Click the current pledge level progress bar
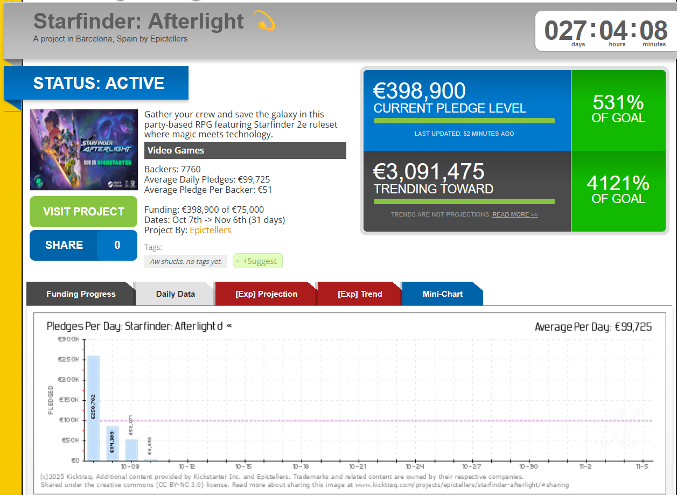 pos(464,121)
